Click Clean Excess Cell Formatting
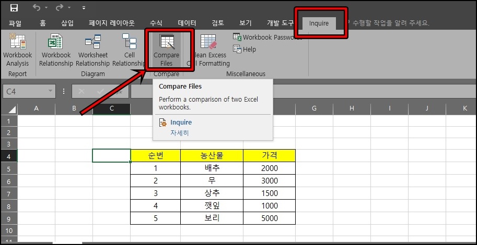Viewport: 477px width, 245px height. pyautogui.click(x=208, y=50)
